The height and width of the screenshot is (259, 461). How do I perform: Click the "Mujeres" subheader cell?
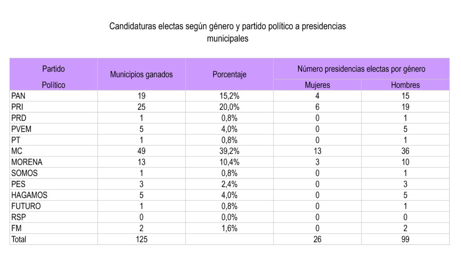coord(317,85)
